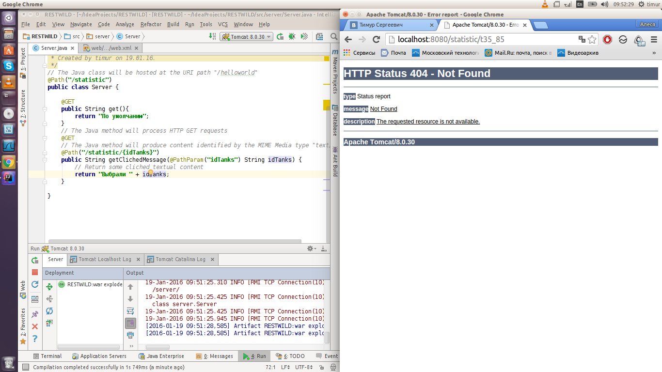Select RESTWILD:war exploded deployment item
This screenshot has width=662, height=372.
point(90,285)
